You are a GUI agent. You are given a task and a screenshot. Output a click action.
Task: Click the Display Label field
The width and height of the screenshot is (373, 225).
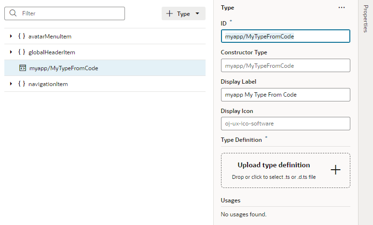point(286,95)
